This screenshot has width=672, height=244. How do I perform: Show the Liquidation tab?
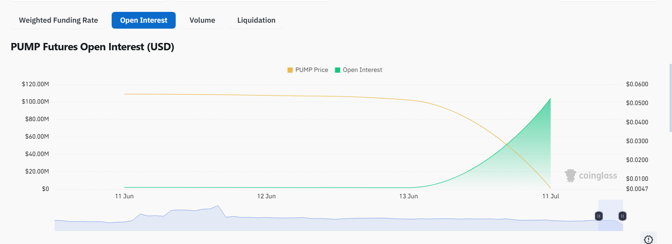(256, 20)
